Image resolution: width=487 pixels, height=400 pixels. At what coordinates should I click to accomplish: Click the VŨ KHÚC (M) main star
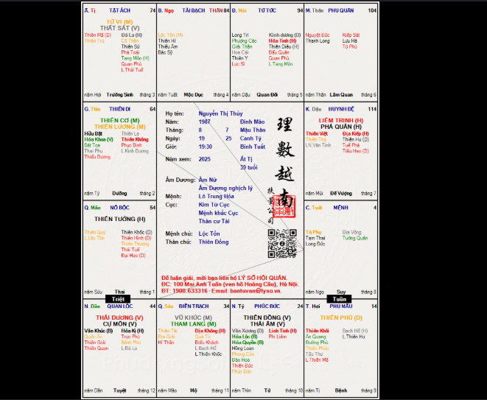(193, 317)
